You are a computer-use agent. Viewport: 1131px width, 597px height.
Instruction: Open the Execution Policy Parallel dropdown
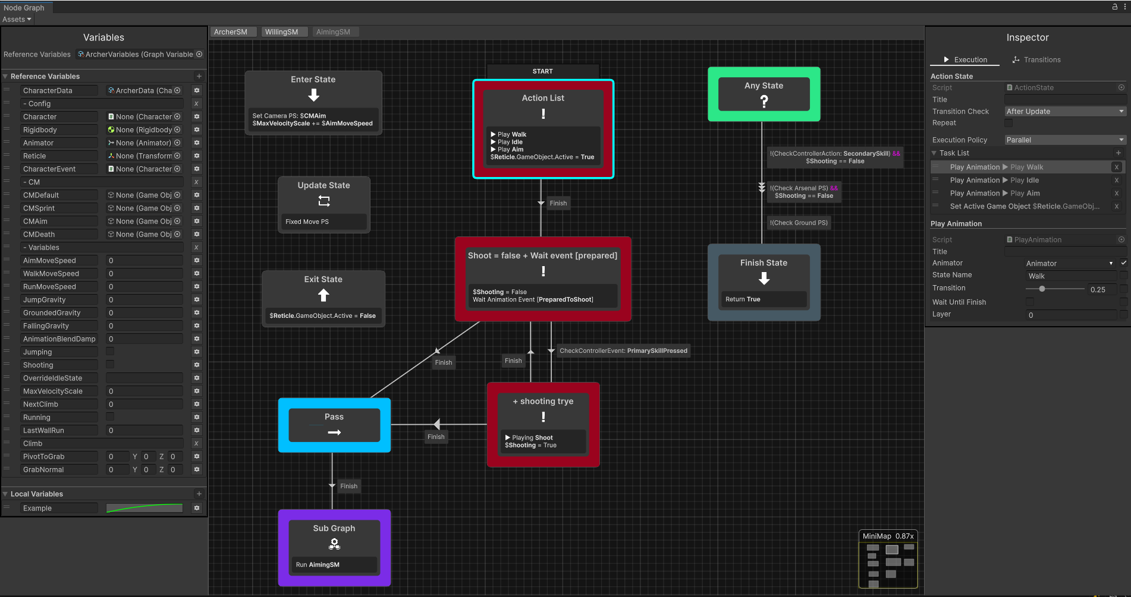[x=1064, y=140]
